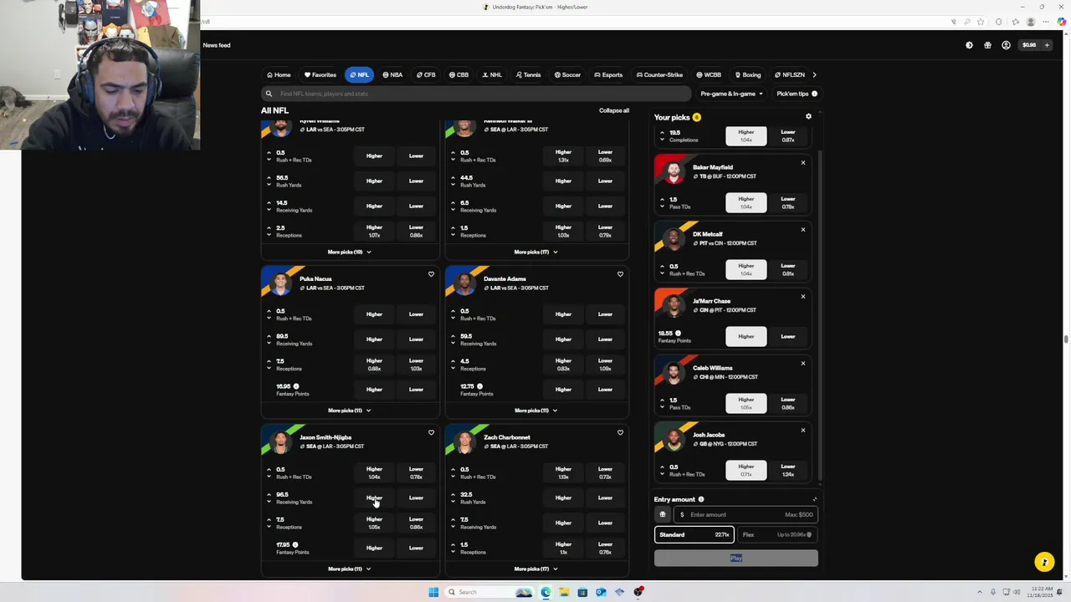1071x602 pixels.
Task: Select Lower for Zach Charbonnet 32.5 Rush Yards
Action: tap(605, 497)
